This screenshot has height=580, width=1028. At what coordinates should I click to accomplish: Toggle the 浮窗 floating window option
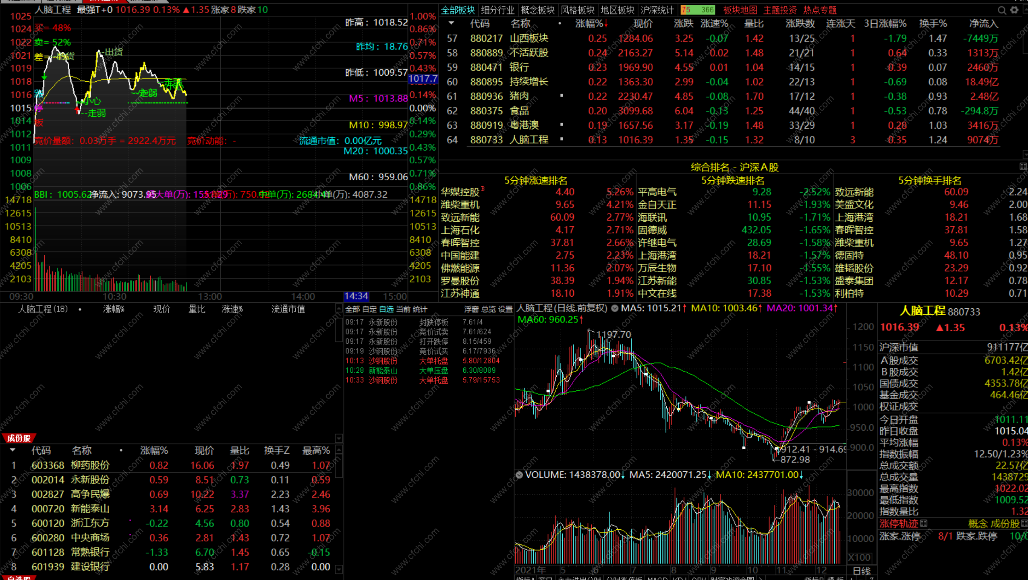pyautogui.click(x=471, y=309)
